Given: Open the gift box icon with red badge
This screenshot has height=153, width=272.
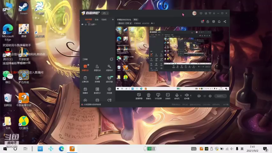Looking at the screenshot, I should 202,21.
